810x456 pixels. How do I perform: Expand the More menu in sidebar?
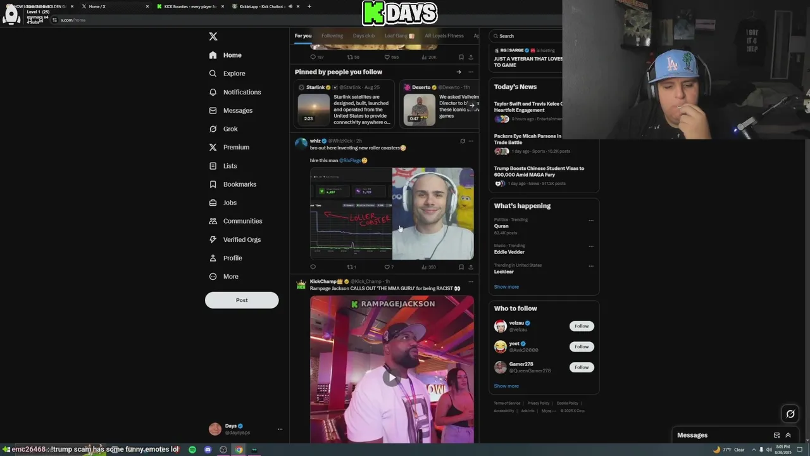click(223, 276)
